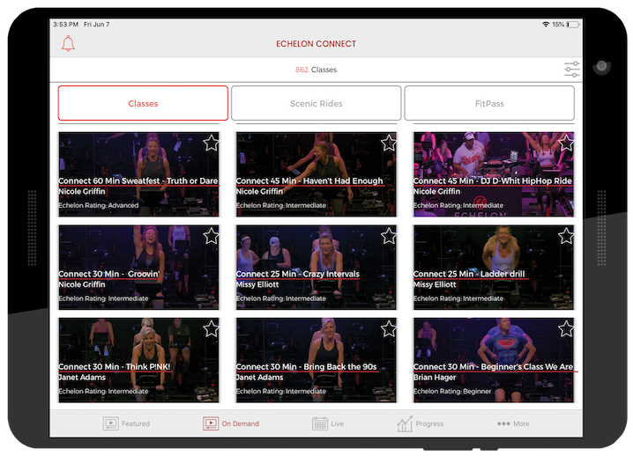
Task: Favorite the 60 Min Sweatfest class star
Action: 211,143
